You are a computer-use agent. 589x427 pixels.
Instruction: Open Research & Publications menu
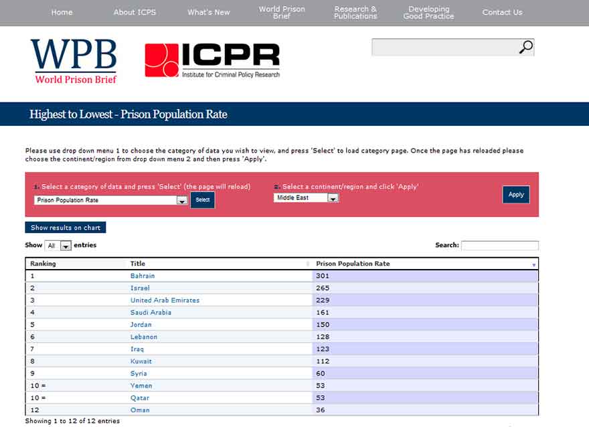[x=355, y=13]
